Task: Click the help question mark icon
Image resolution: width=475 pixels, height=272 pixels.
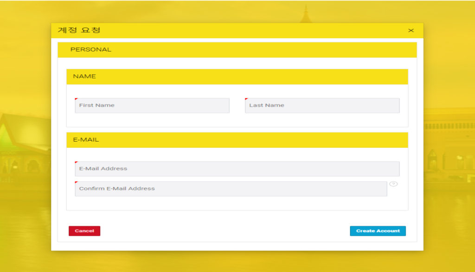Action: pyautogui.click(x=393, y=184)
